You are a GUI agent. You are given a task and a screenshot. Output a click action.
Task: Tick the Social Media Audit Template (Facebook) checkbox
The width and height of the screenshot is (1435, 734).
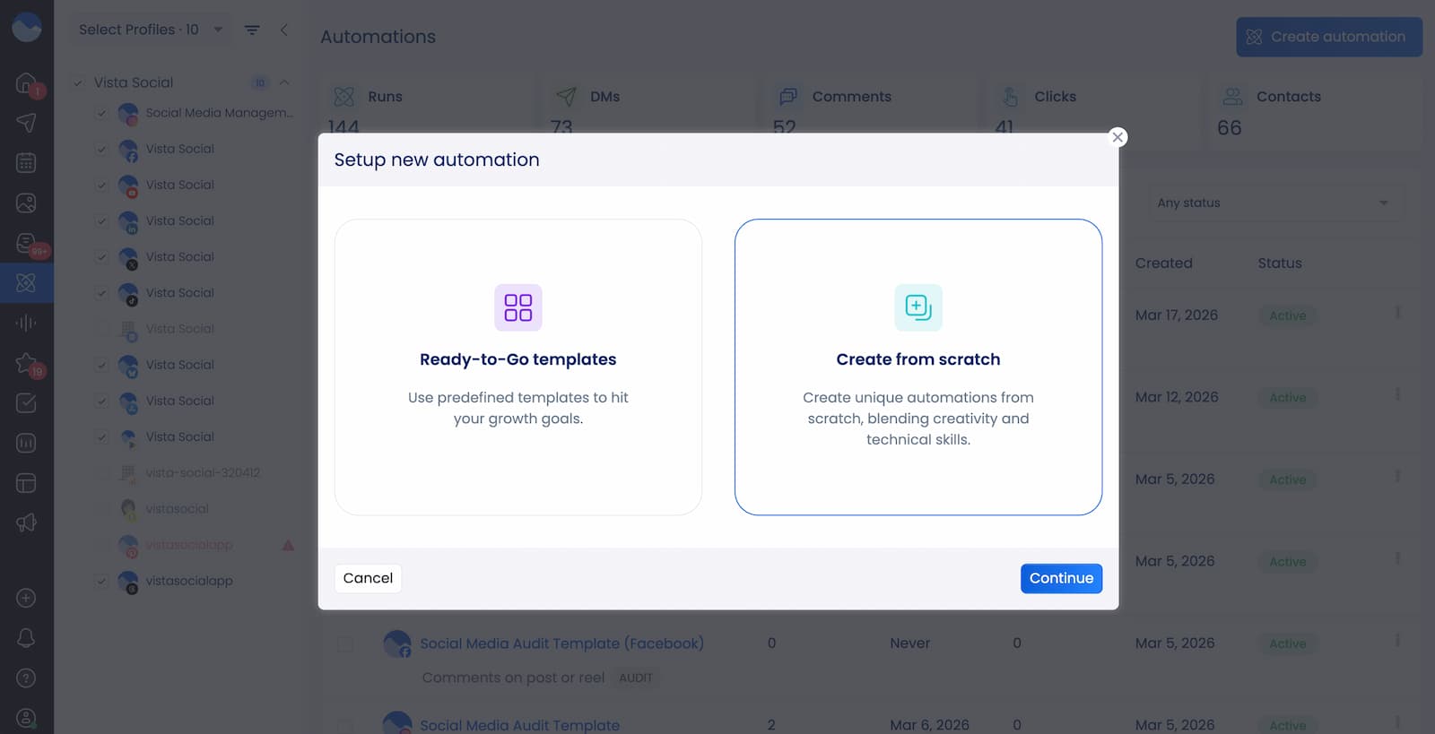[x=345, y=643]
